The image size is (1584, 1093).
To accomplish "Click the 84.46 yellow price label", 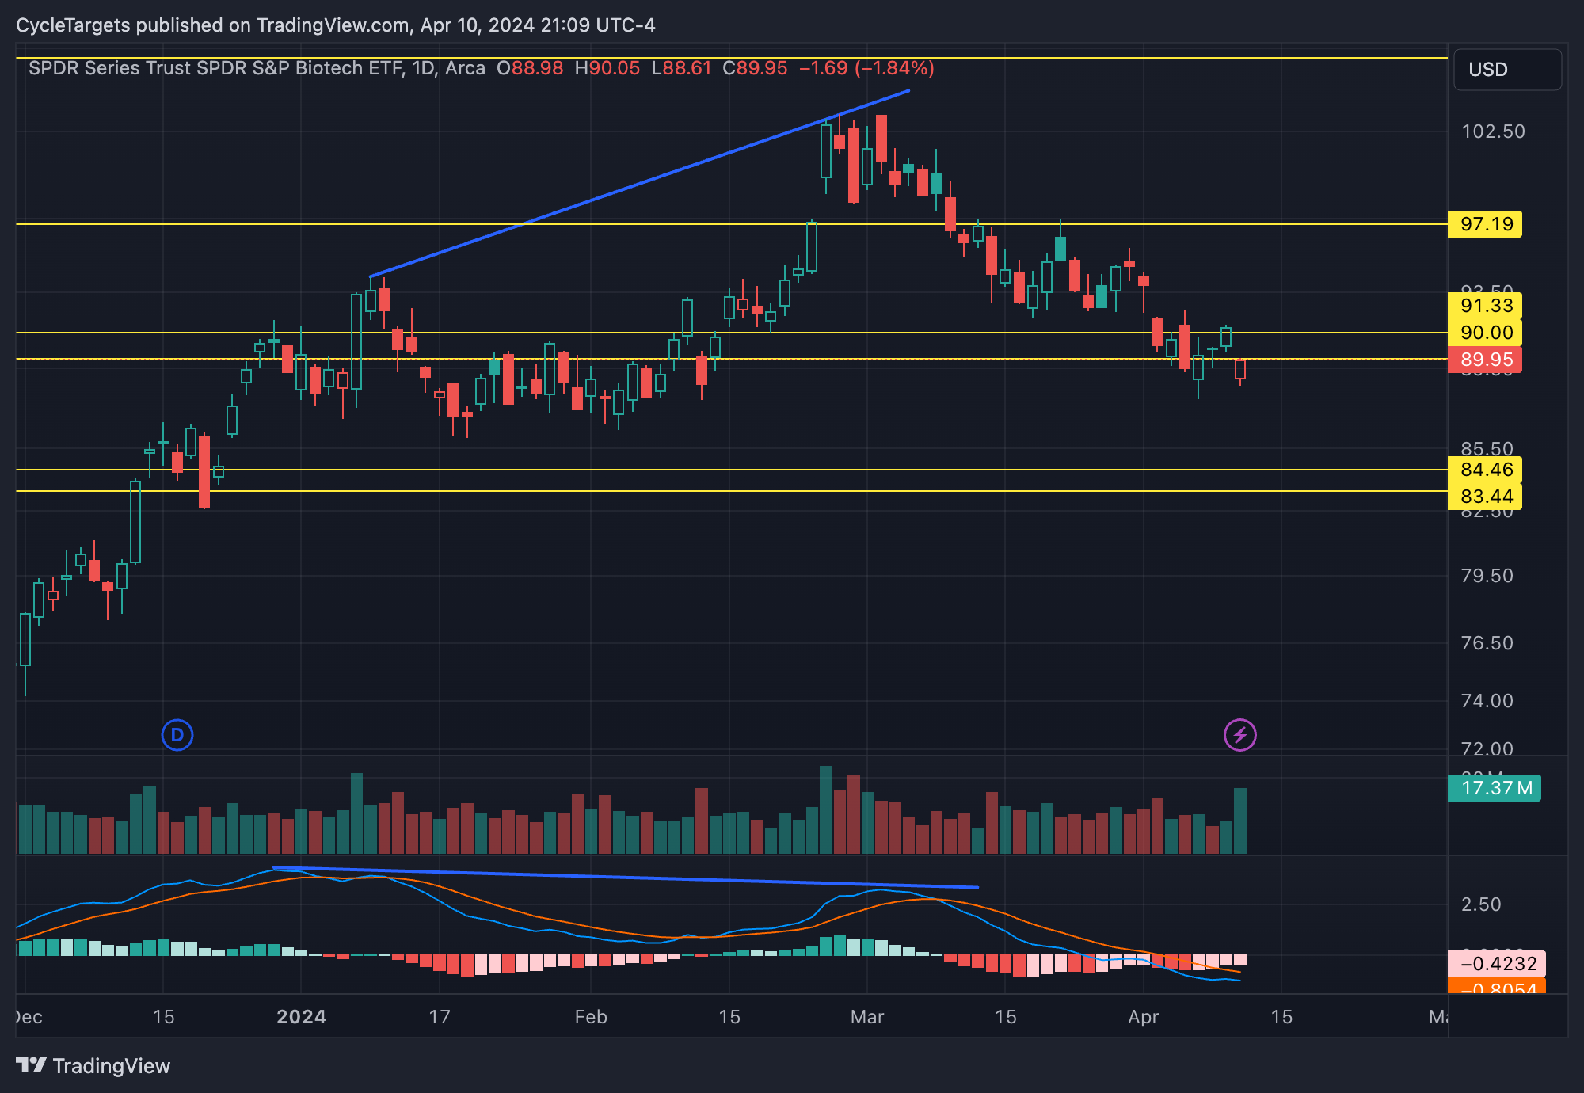I will click(x=1485, y=470).
